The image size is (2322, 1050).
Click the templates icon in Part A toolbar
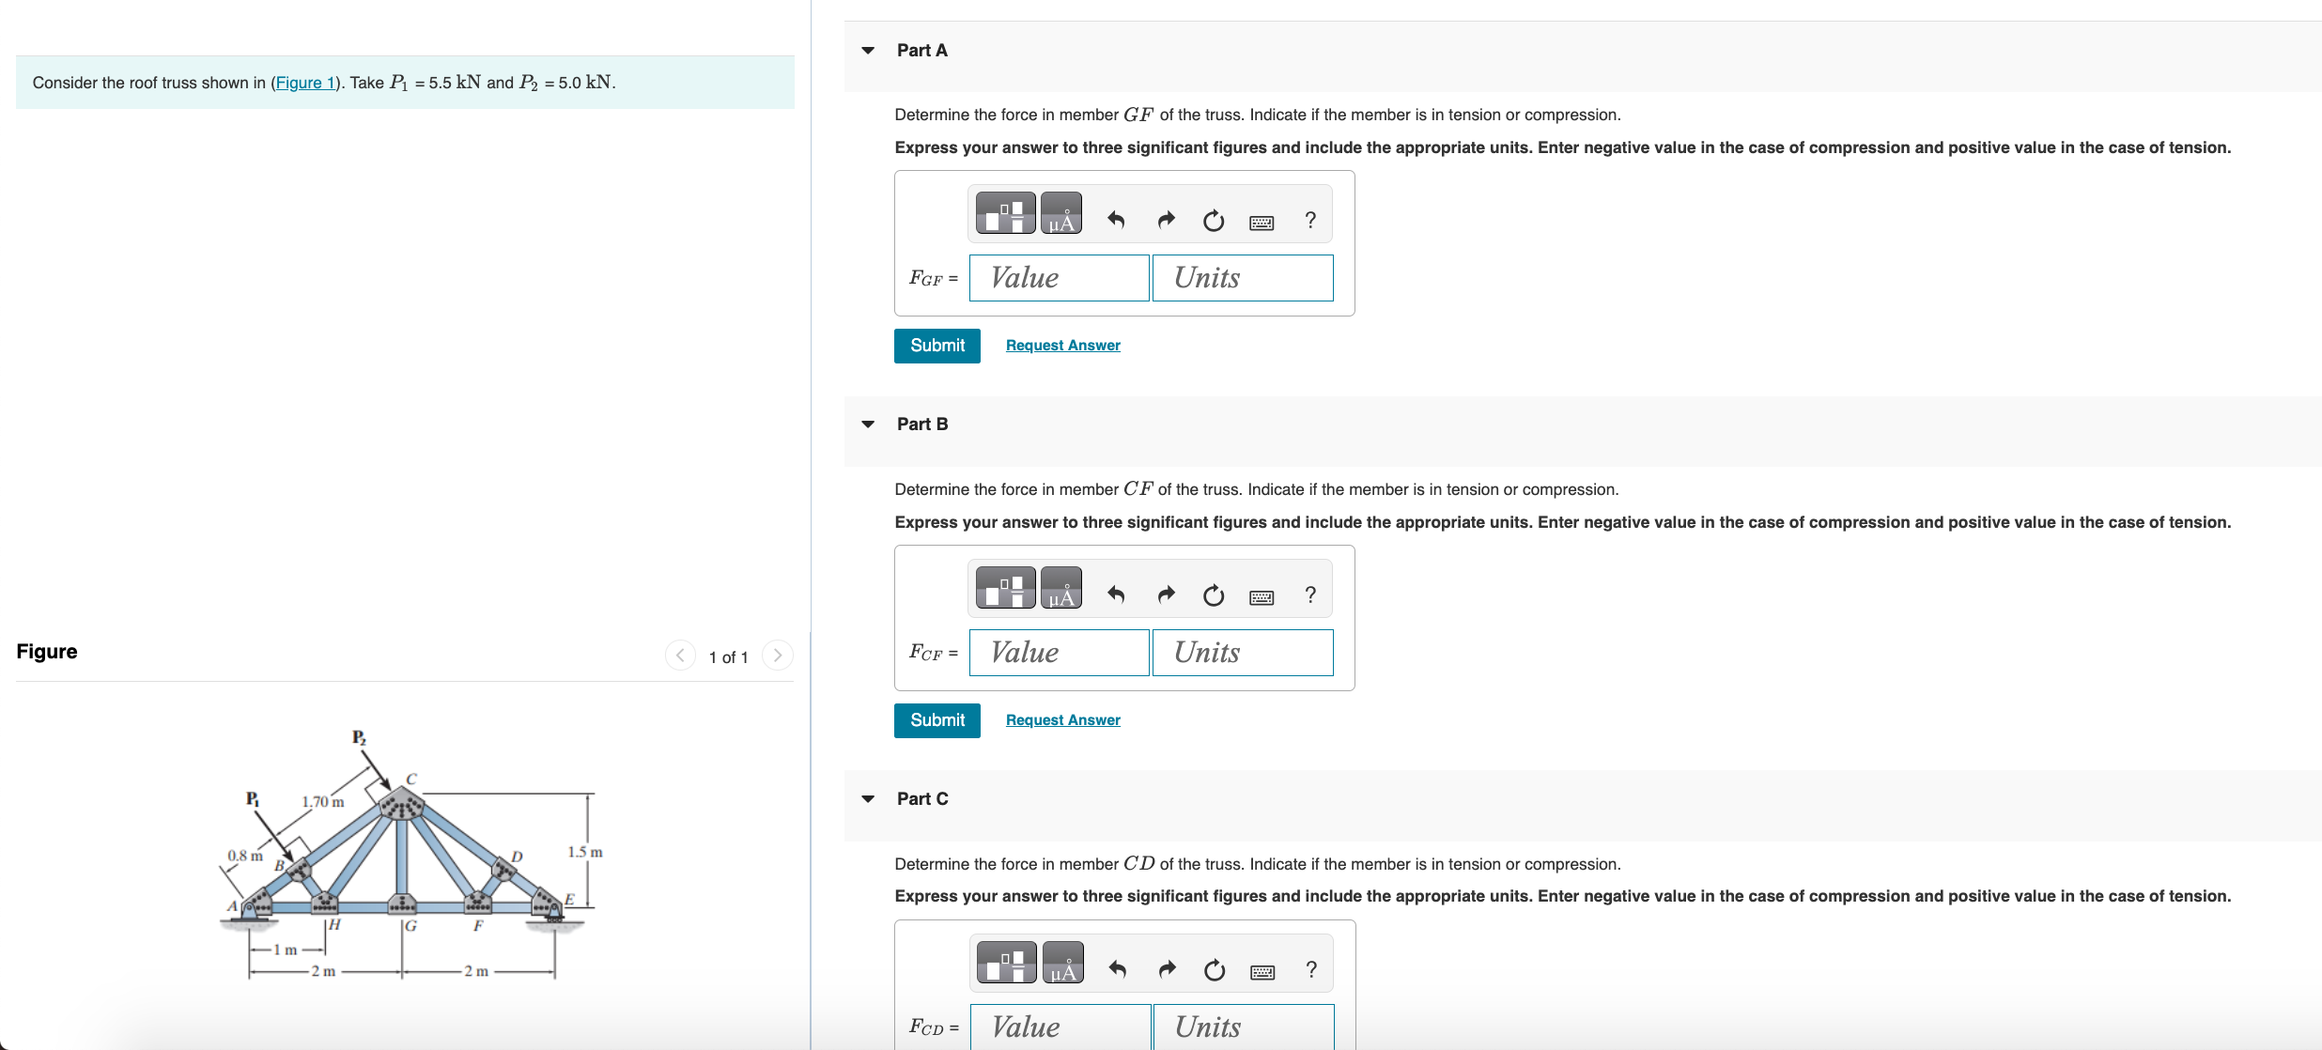[1005, 213]
